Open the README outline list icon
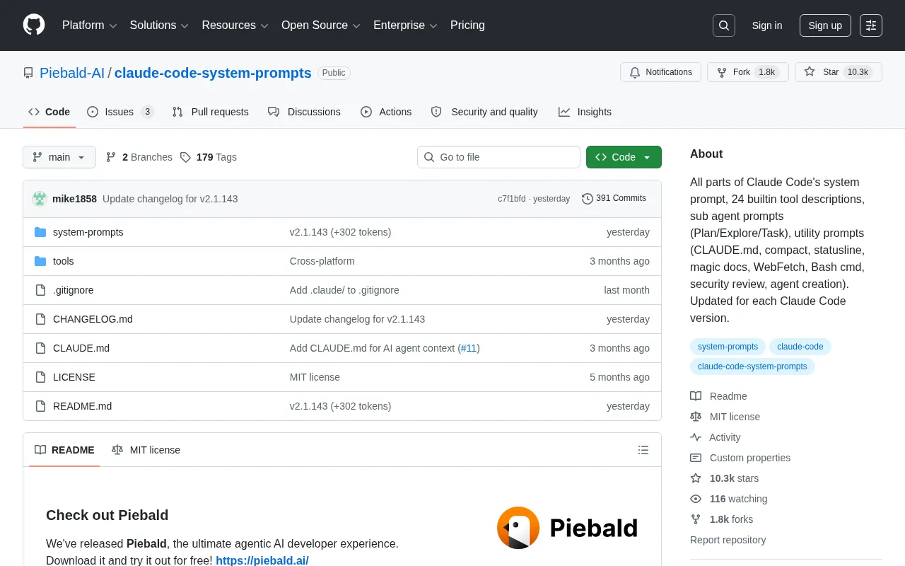This screenshot has width=905, height=566. 643,450
